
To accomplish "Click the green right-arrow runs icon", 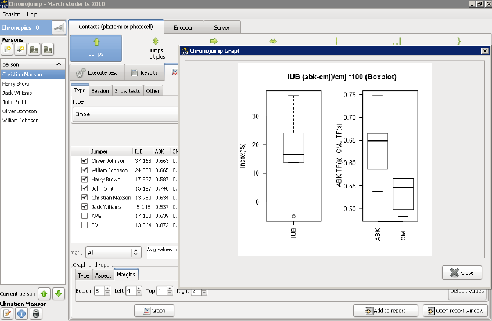I will tap(214, 41).
